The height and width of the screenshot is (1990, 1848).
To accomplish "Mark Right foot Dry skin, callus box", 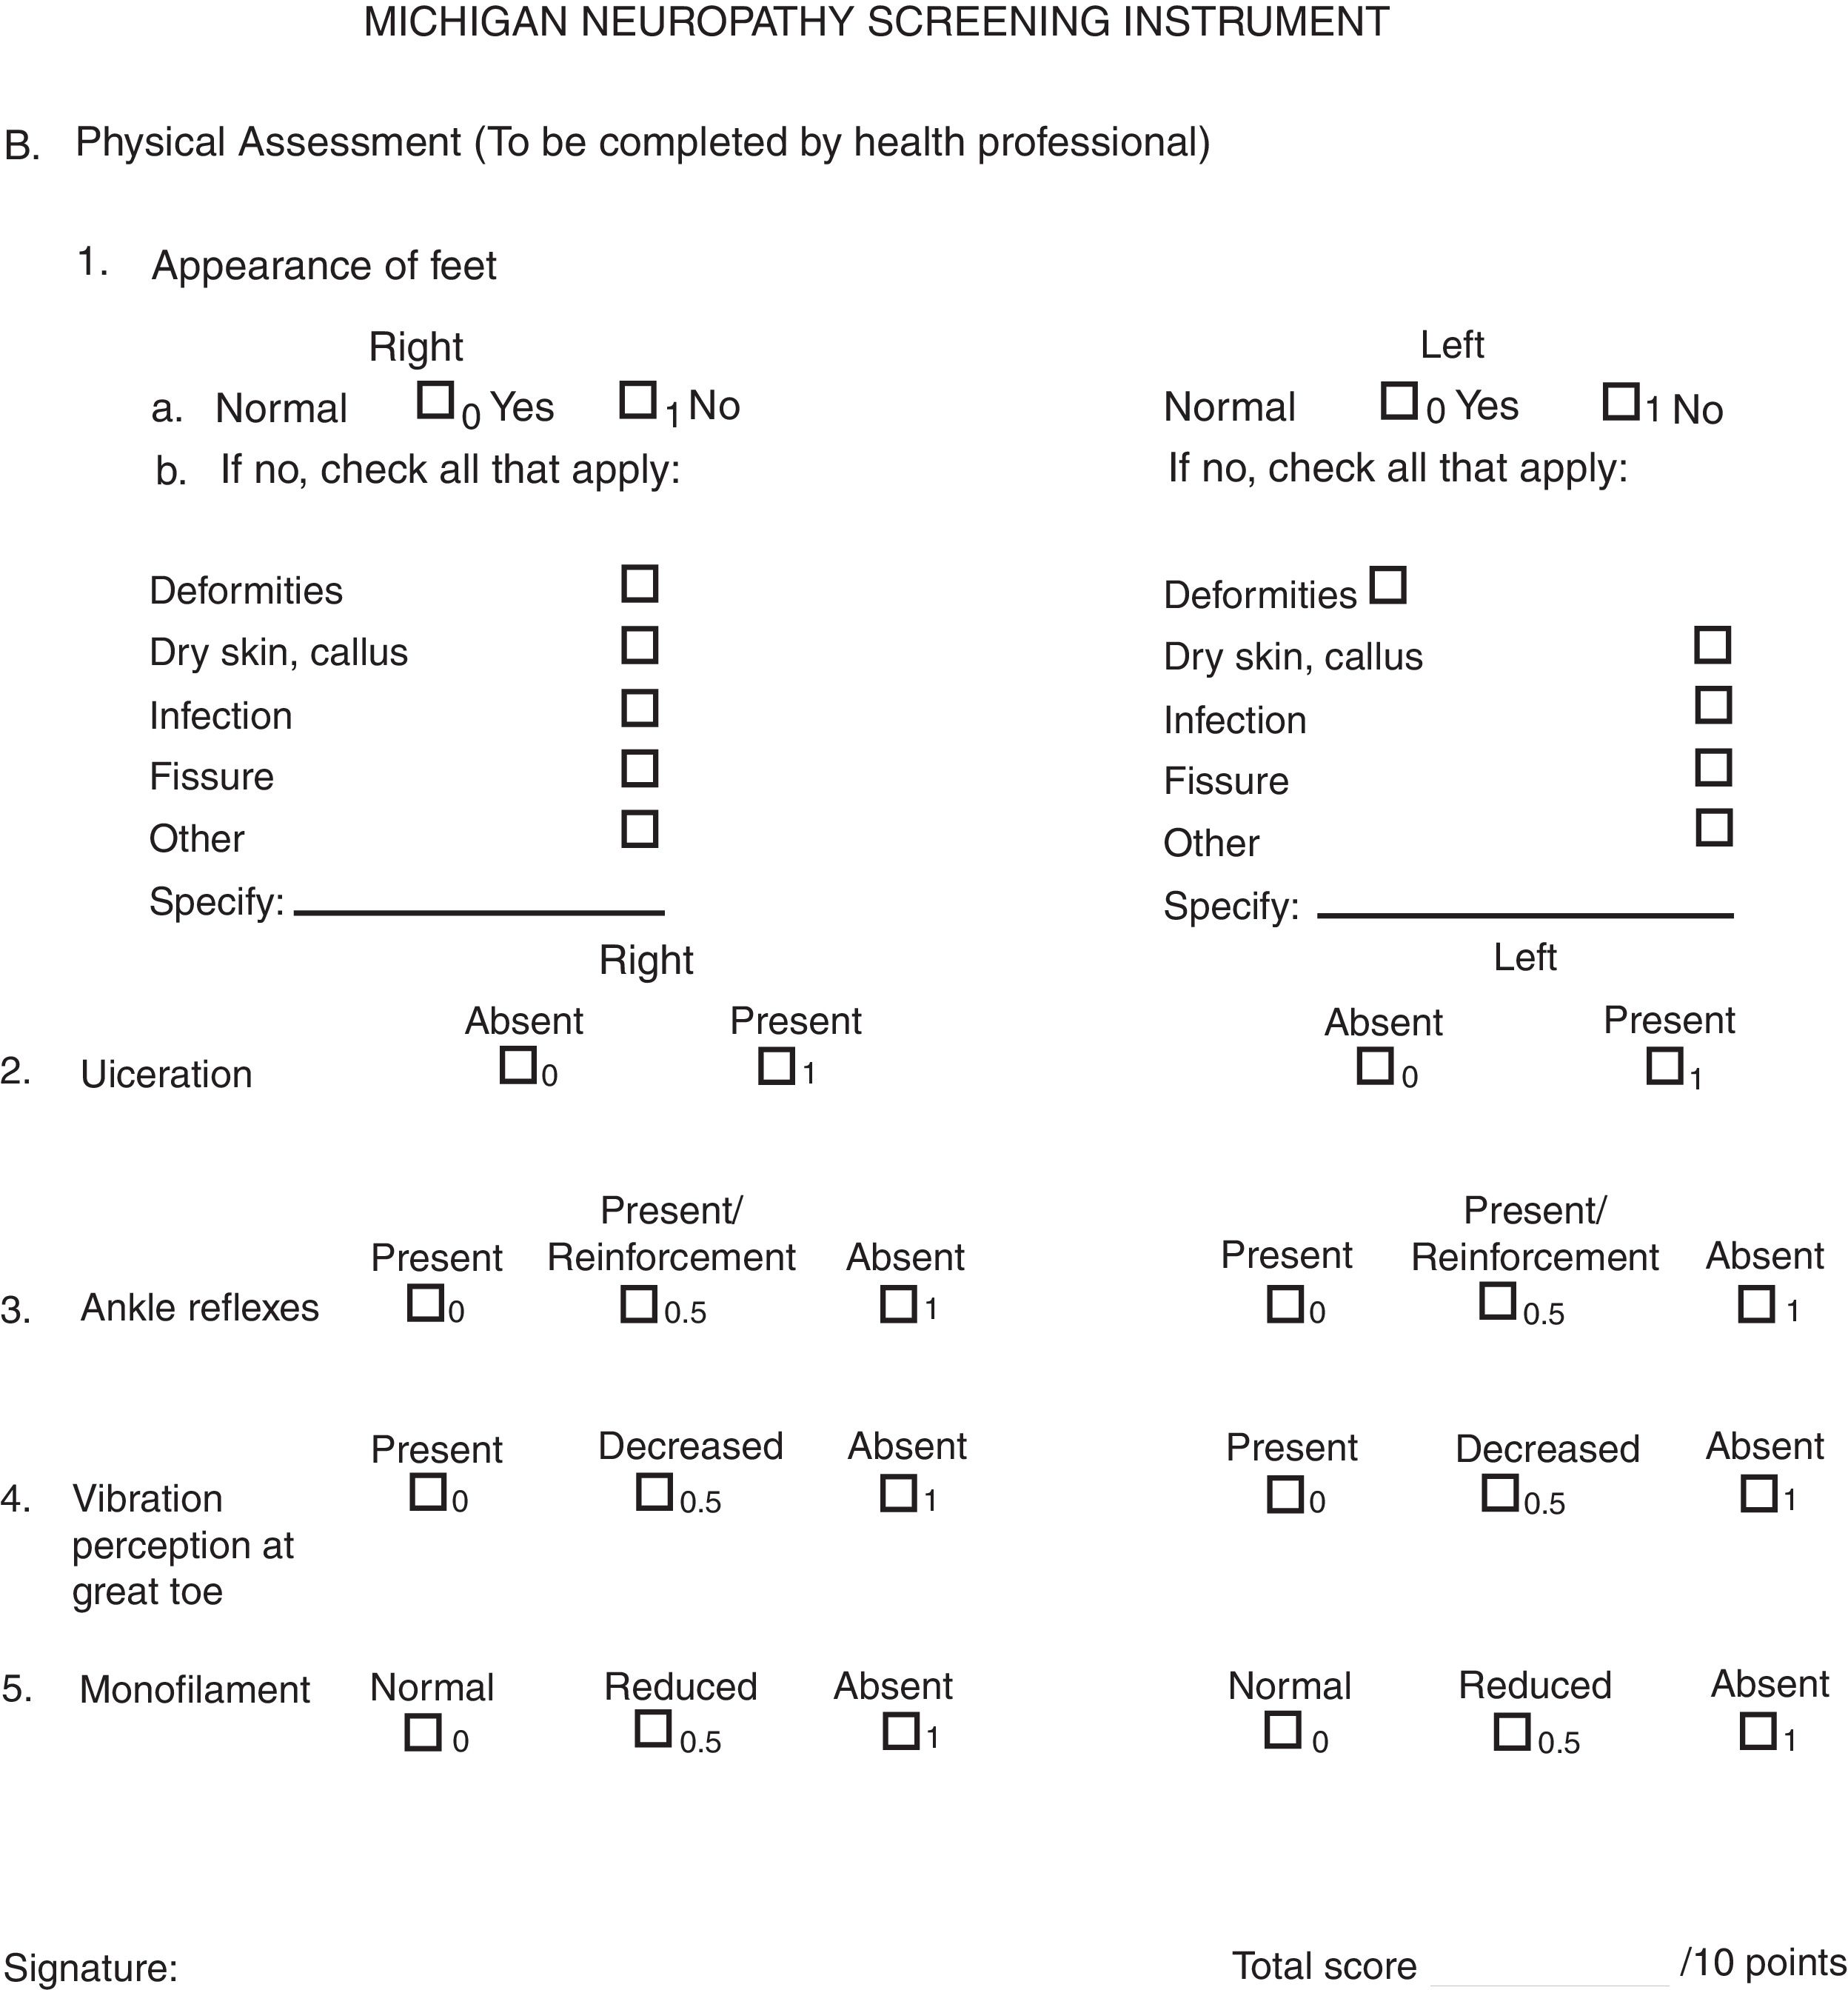I will coord(639,645).
